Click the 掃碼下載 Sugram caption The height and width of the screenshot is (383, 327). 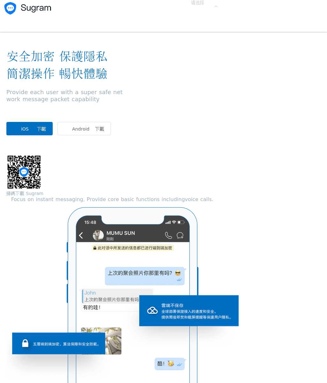(x=25, y=193)
